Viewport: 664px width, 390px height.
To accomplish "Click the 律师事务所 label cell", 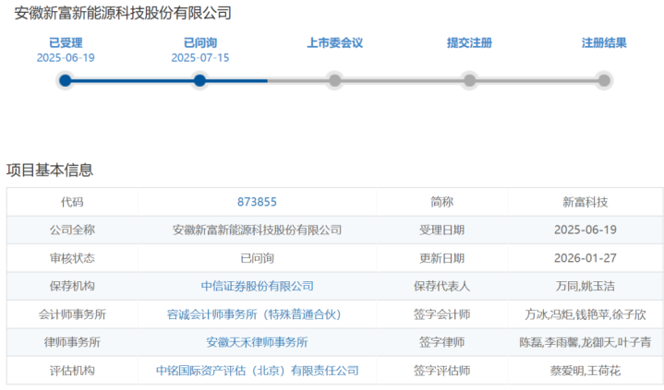I will click(72, 342).
